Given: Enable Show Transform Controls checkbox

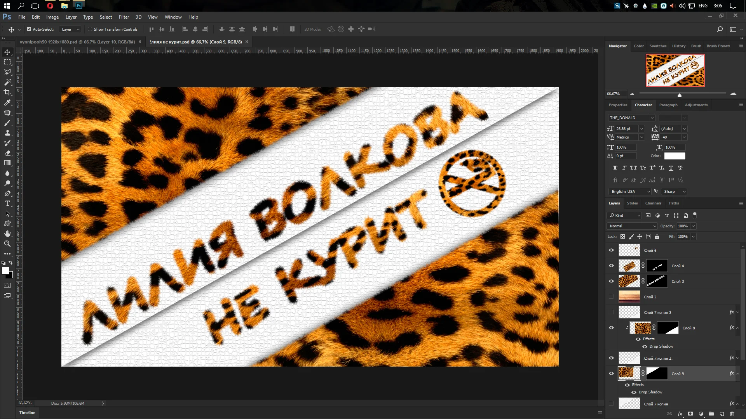Looking at the screenshot, I should [90, 29].
